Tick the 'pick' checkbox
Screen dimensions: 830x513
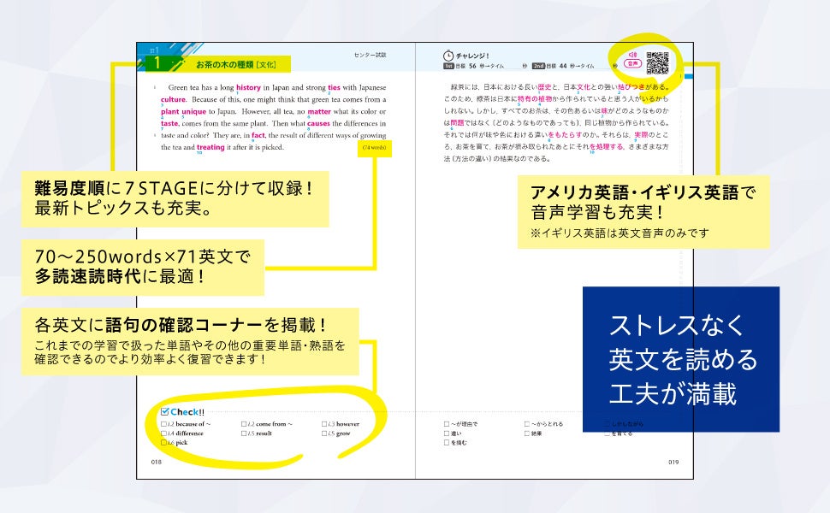pyautogui.click(x=163, y=443)
